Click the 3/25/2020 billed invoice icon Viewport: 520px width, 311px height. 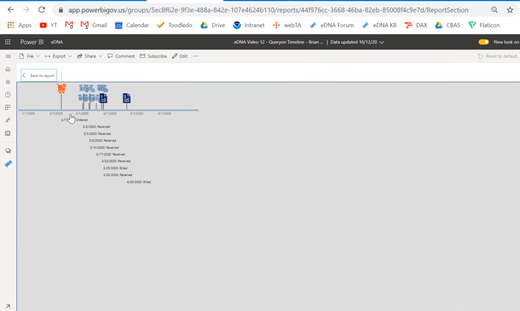[103, 98]
